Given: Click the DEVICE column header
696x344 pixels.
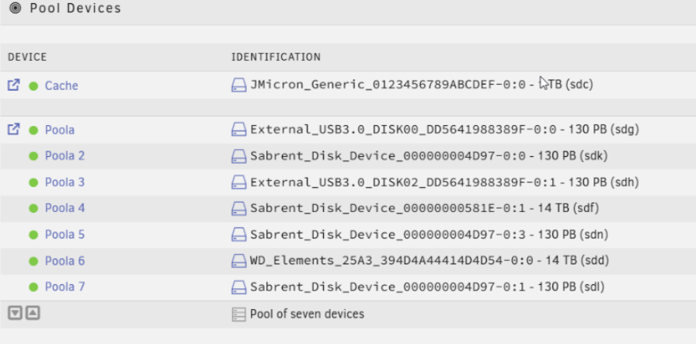Looking at the screenshot, I should 27,57.
